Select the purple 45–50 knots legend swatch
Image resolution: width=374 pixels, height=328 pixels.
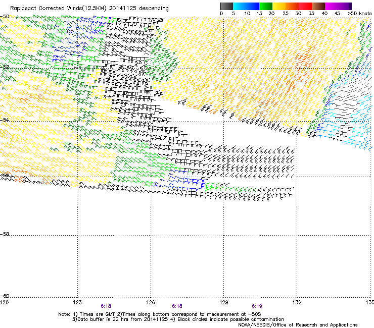pos(345,6)
